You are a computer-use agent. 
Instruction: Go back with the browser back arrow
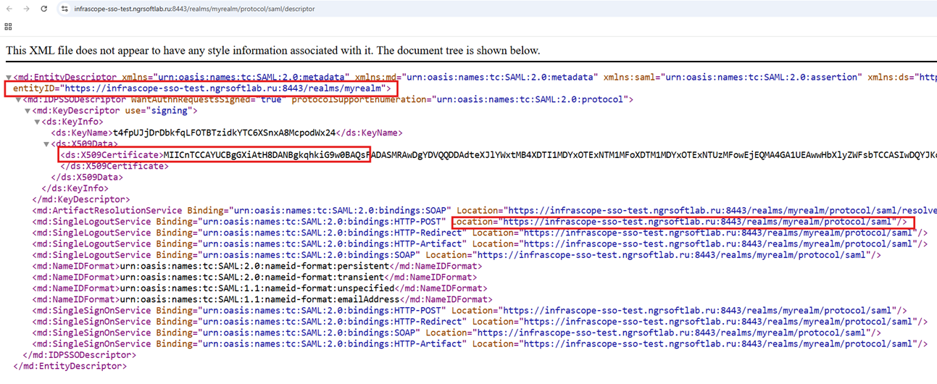pos(10,9)
